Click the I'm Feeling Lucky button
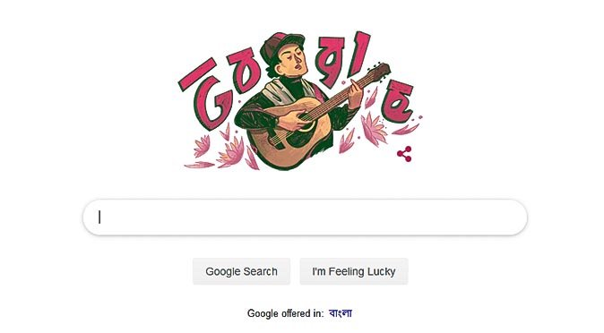604x333 pixels. (354, 271)
